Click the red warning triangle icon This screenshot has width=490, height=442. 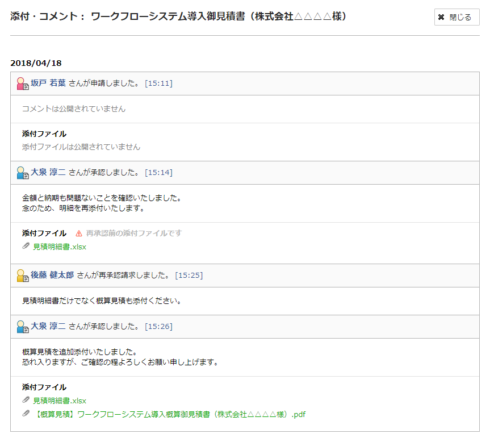(79, 233)
